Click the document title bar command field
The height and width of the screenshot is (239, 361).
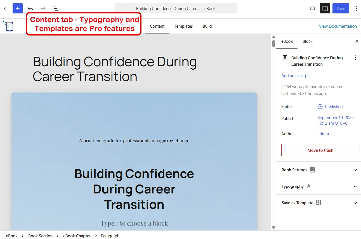176,8
